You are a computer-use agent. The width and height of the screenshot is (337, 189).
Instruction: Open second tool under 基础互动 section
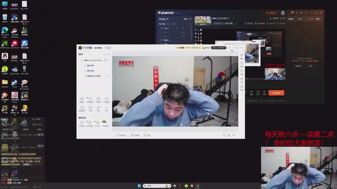point(90,123)
